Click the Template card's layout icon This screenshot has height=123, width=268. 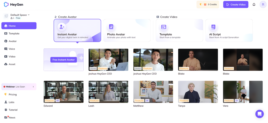pyautogui.click(x=164, y=27)
